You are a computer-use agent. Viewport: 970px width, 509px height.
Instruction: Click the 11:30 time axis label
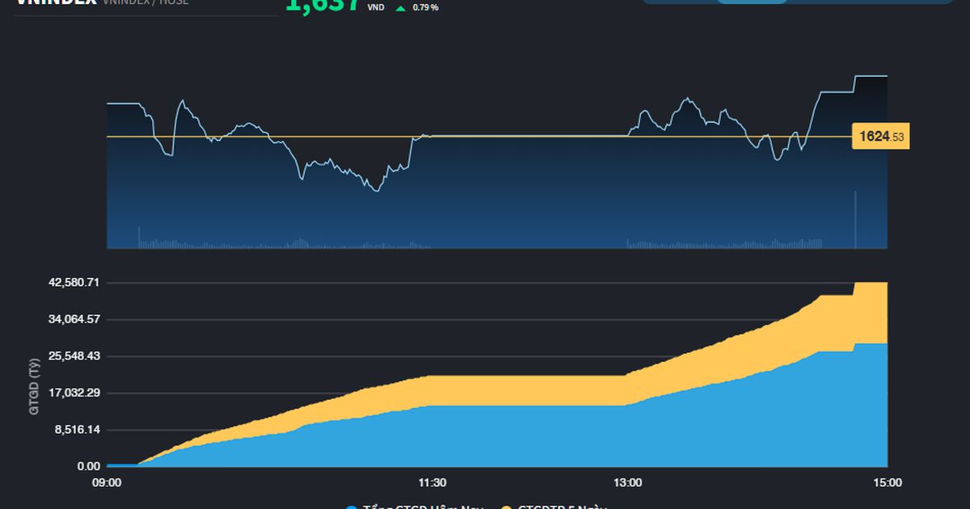[x=432, y=483]
